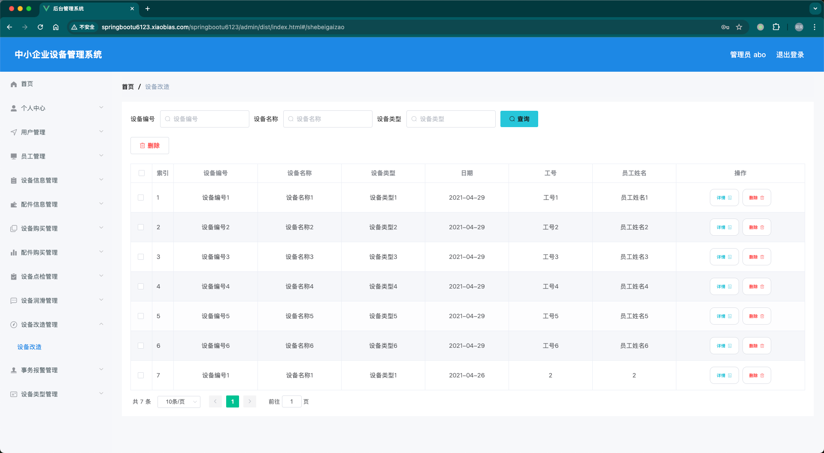Go back using the browser back arrow
The image size is (824, 453).
click(9, 27)
